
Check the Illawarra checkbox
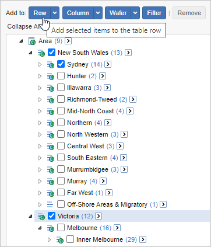click(x=61, y=88)
